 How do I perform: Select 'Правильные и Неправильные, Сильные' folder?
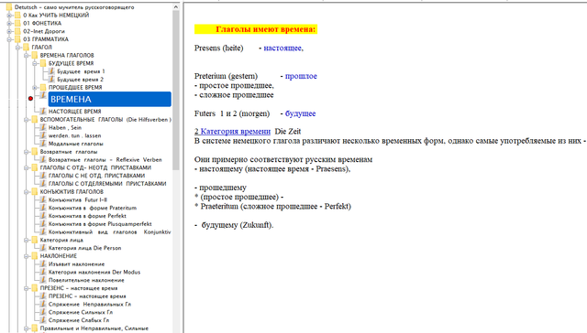pyautogui.click(x=94, y=328)
